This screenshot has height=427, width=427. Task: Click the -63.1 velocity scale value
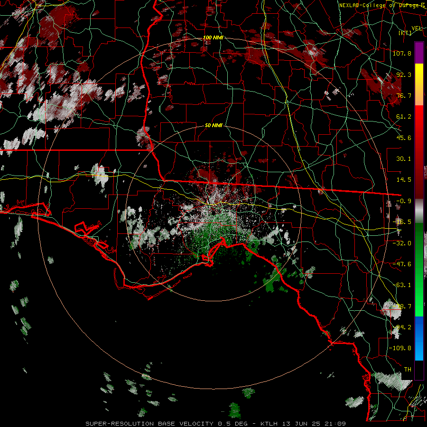point(402,285)
